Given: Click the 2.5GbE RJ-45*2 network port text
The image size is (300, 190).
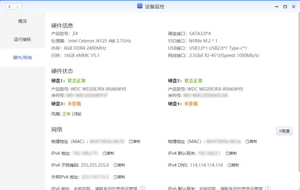Looking at the screenshot, I should pyautogui.click(x=224, y=56).
